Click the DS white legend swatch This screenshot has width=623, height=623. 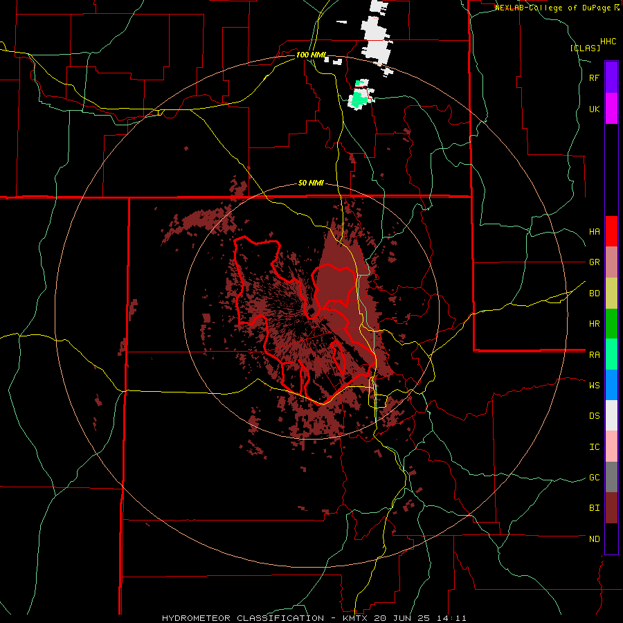(611, 415)
